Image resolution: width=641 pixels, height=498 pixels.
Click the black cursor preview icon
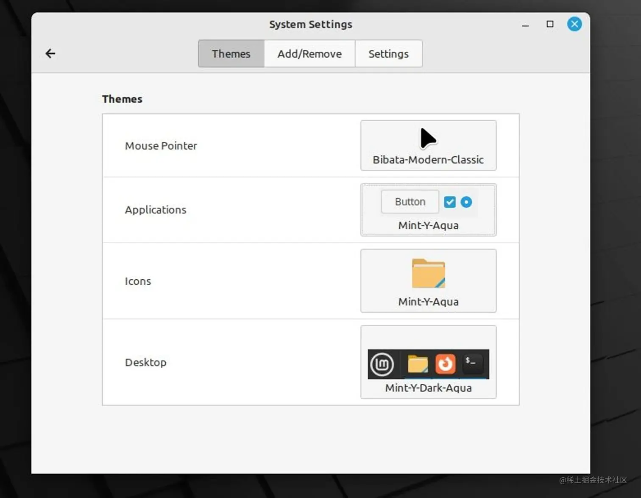(428, 139)
